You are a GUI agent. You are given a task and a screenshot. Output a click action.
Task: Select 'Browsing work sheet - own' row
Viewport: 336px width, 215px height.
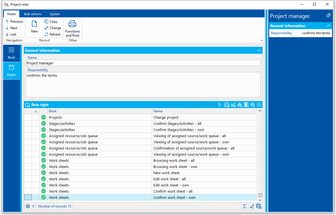pyautogui.click(x=140, y=167)
